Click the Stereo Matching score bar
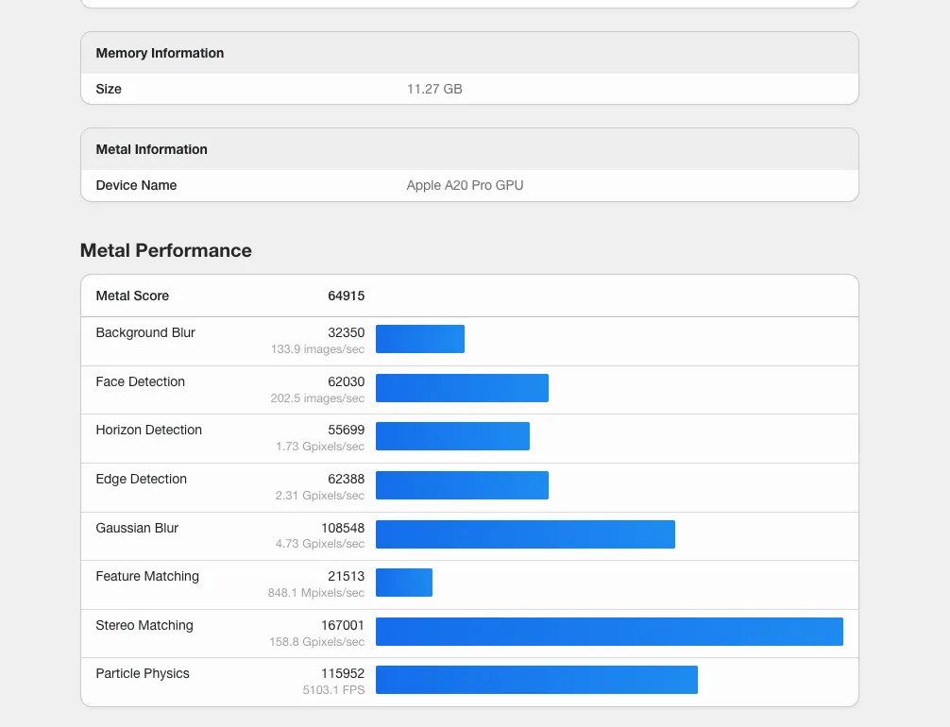Viewport: 950px width, 727px height. [x=609, y=632]
